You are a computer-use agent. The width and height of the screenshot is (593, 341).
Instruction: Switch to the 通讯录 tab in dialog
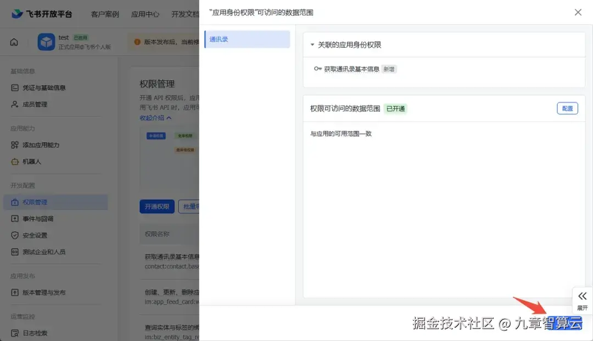(x=246, y=39)
